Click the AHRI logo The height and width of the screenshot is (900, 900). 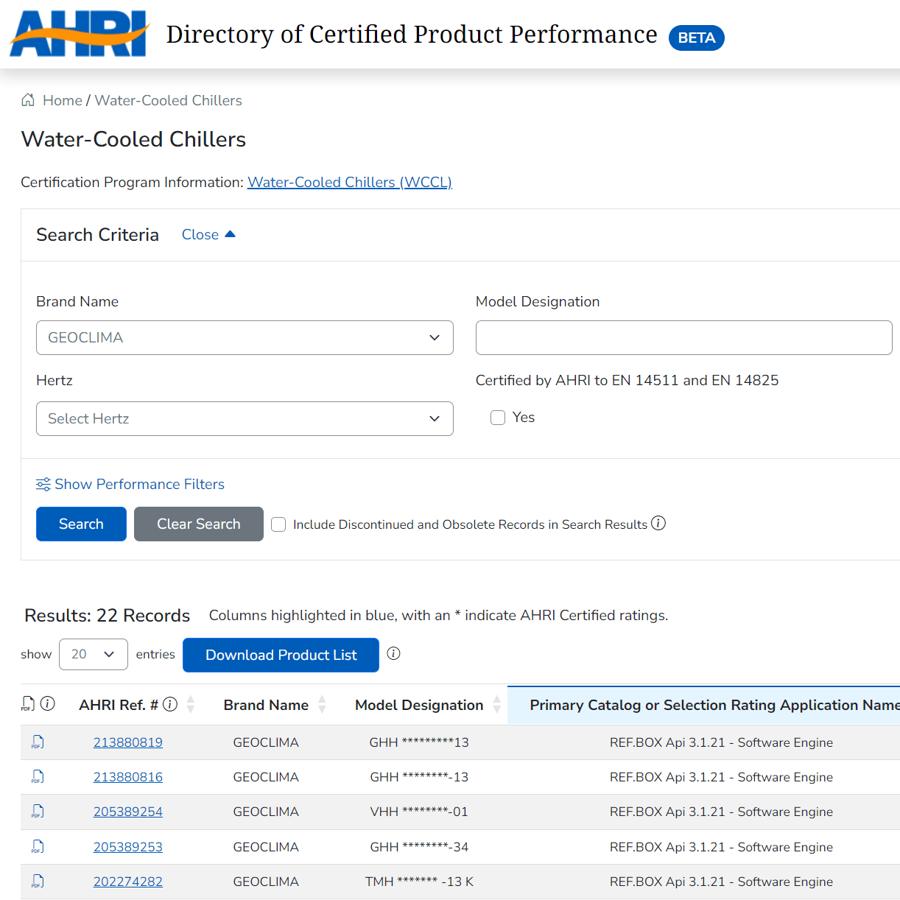click(79, 33)
